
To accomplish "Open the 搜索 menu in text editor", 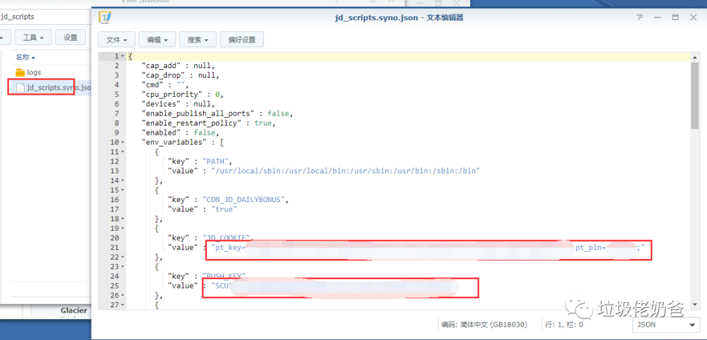I will click(198, 40).
